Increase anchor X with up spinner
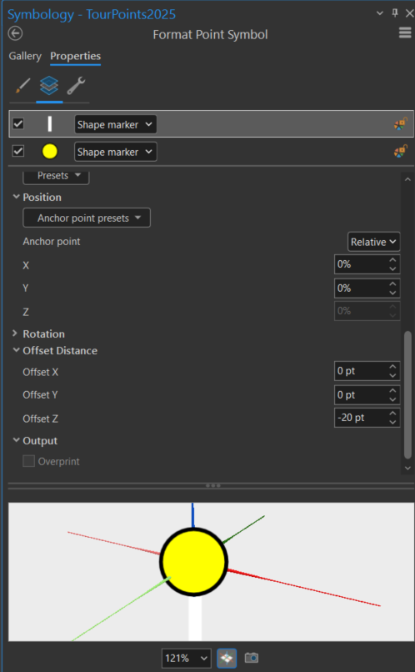Viewport: 415px width, 672px height. point(392,260)
